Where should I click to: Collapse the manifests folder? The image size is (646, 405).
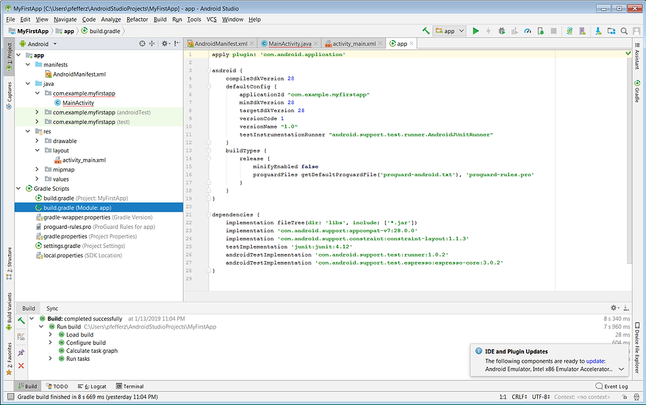tap(28, 65)
